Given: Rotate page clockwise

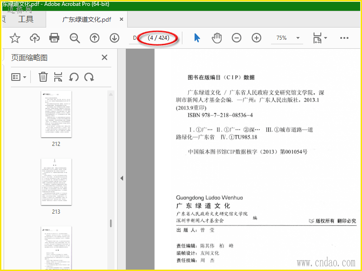Looking at the screenshot, I should point(89,77).
